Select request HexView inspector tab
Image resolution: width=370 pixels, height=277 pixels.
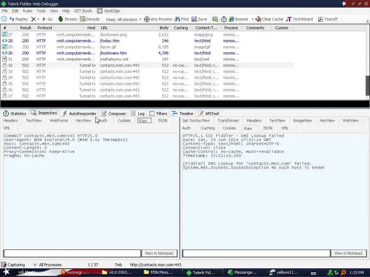[83, 120]
